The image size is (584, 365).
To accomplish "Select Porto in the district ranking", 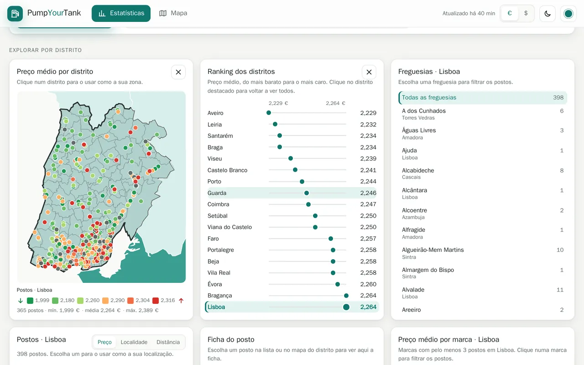I will (x=292, y=182).
